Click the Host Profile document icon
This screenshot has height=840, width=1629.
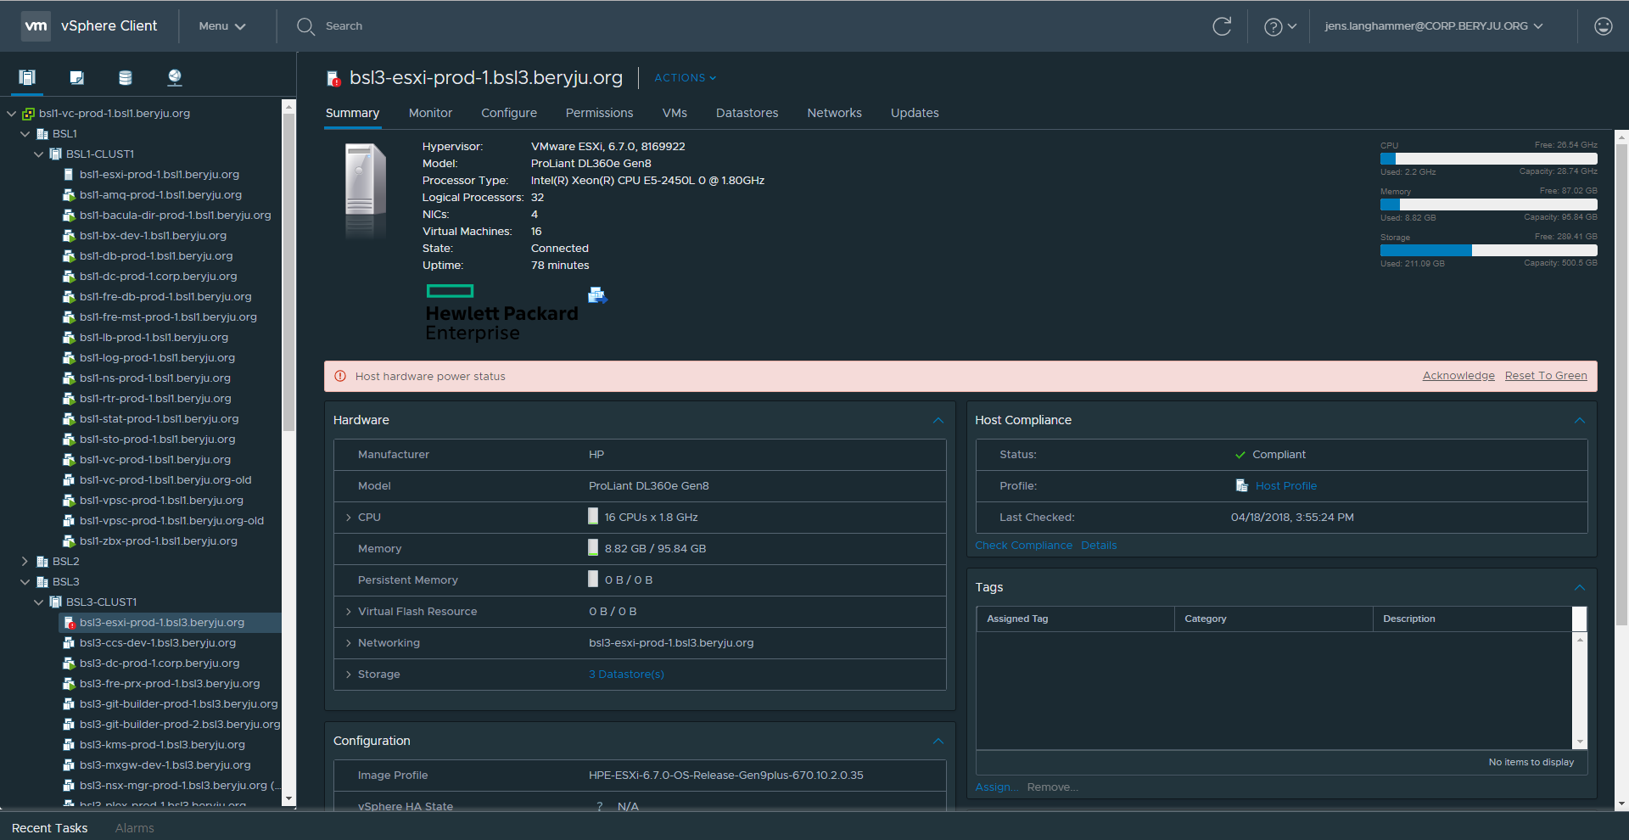(x=1242, y=485)
